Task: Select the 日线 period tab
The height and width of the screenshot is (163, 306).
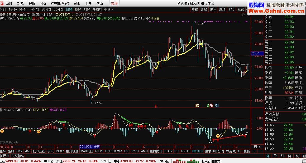Action: pos(69,9)
